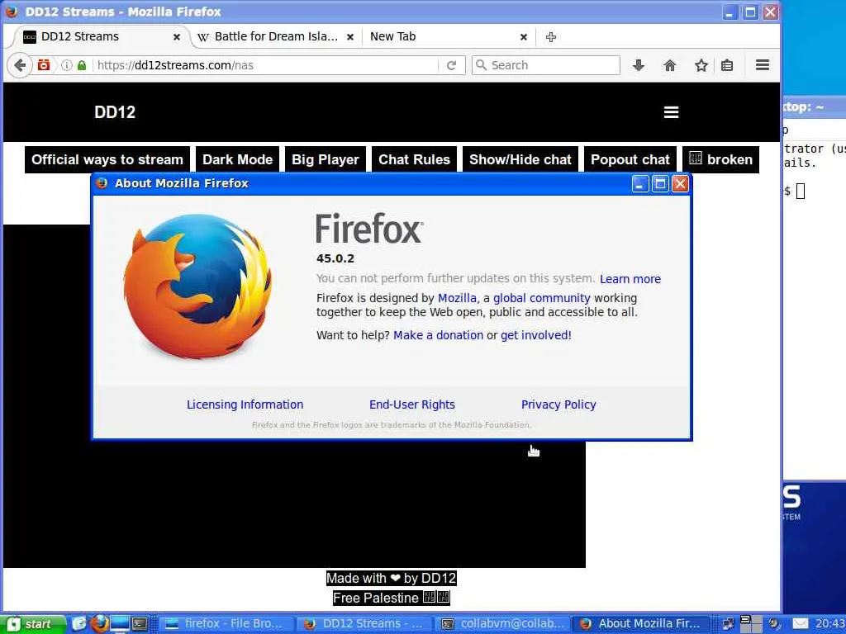Bookmark this page with the star icon

tap(701, 65)
